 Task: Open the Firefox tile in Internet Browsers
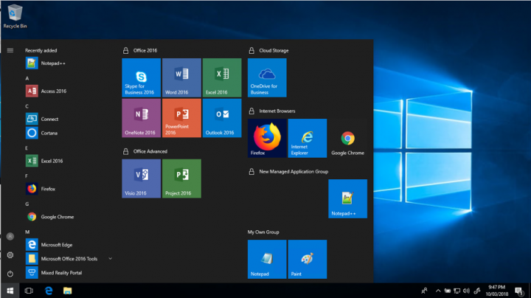(266, 138)
